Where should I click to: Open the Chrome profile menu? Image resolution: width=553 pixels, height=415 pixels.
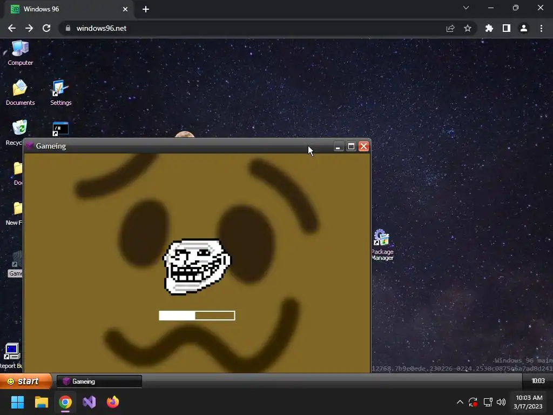click(x=524, y=28)
